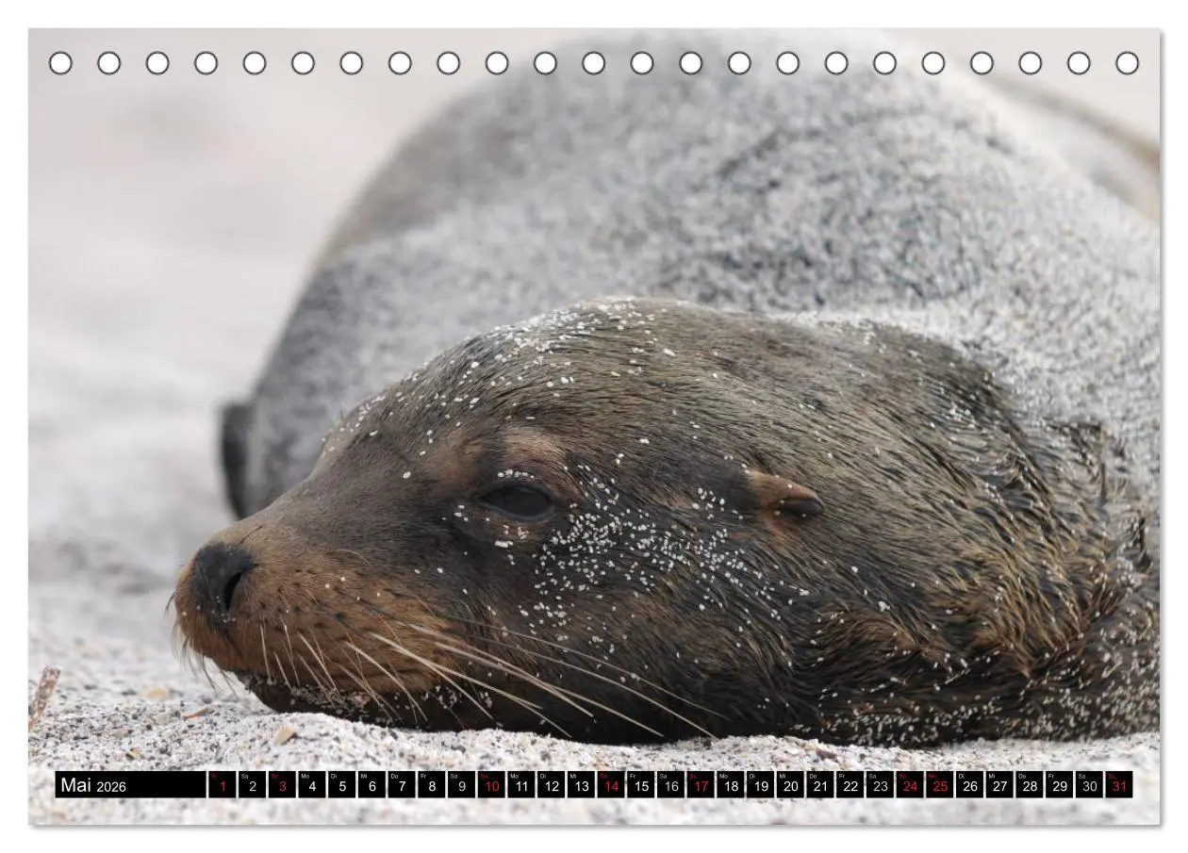The image size is (1188, 853).
Task: Select day 1 in the calendar strip
Action: (223, 784)
